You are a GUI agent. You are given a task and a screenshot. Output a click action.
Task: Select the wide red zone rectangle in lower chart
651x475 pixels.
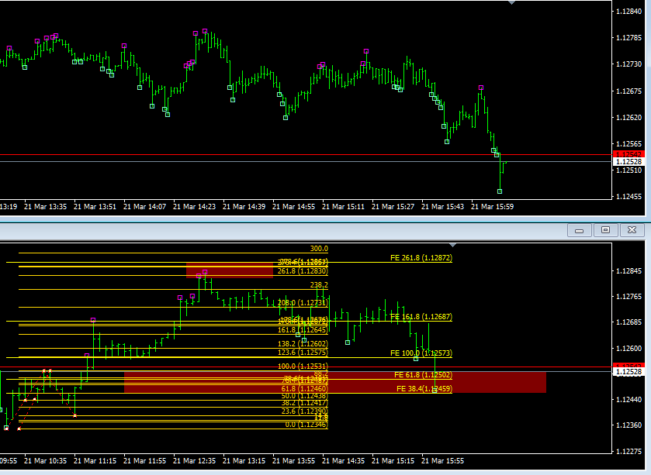point(334,382)
